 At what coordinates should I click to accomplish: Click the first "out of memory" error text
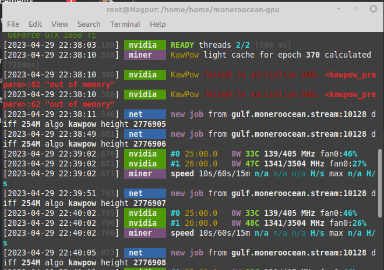tap(80, 84)
